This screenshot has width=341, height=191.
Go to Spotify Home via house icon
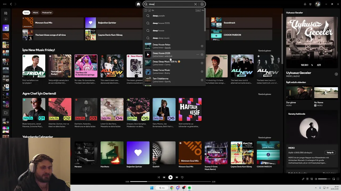tap(138, 4)
